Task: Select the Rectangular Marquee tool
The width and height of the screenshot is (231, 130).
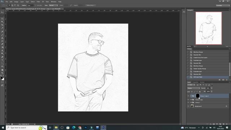Action: point(2,16)
